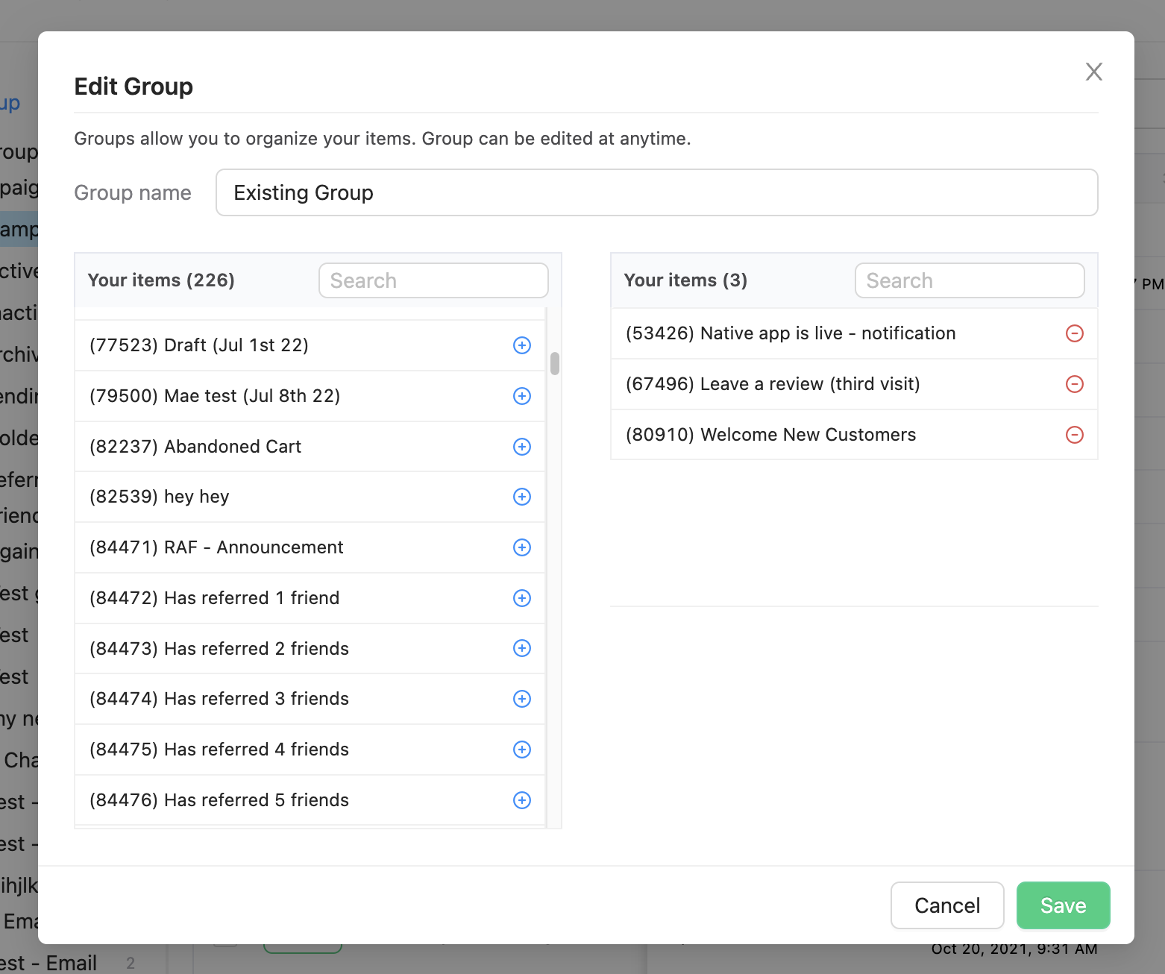The image size is (1165, 974).
Task: Add "(79500) Mae test (Jul 8th 22)" item
Action: [x=521, y=396]
